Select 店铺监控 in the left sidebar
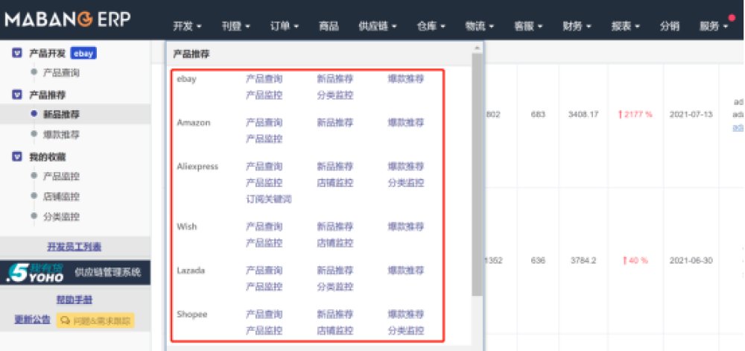Image resolution: width=745 pixels, height=351 pixels. click(61, 196)
